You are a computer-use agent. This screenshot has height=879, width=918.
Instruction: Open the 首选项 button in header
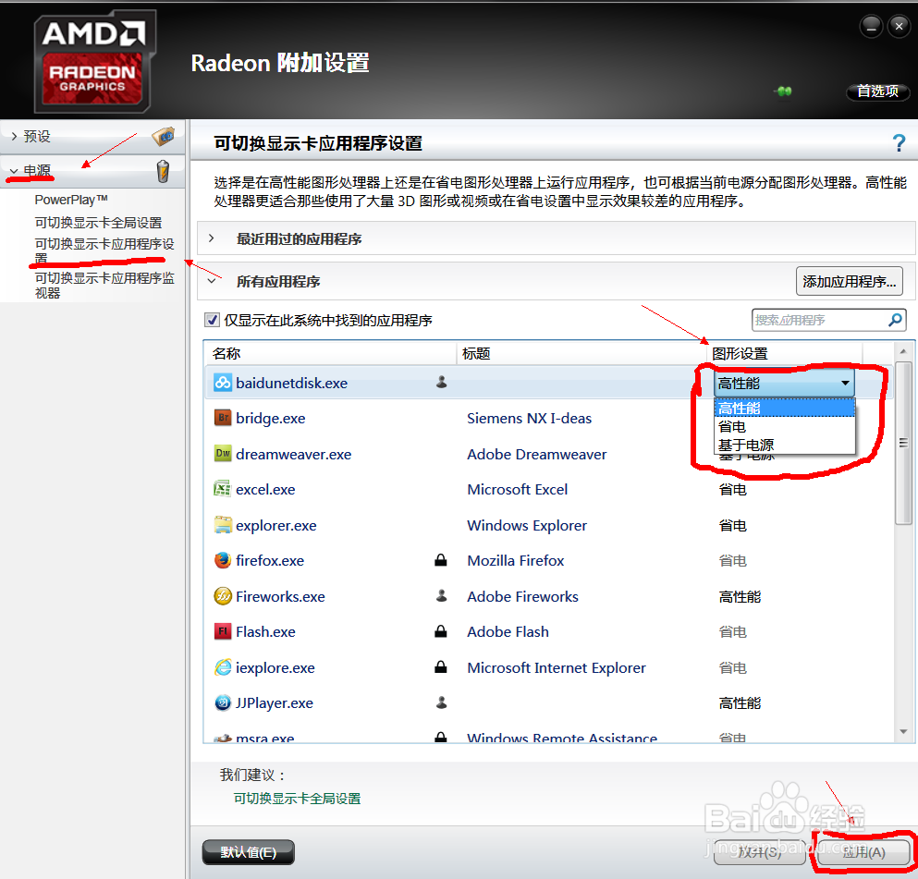pyautogui.click(x=877, y=92)
